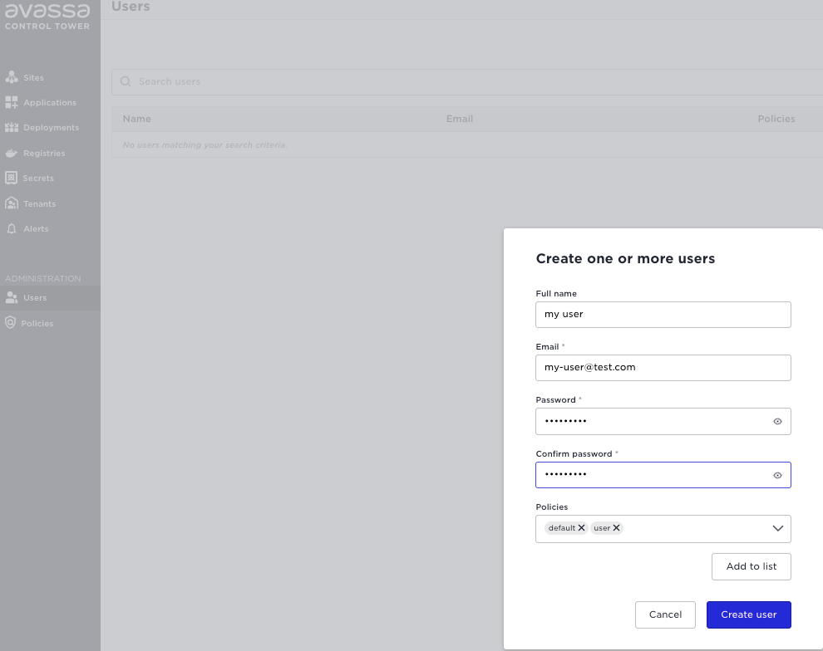
Task: Open the Deployments menu item
Action: (50, 127)
